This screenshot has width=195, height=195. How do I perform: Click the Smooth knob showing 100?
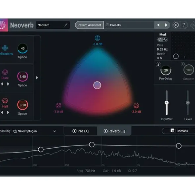[x=189, y=70]
